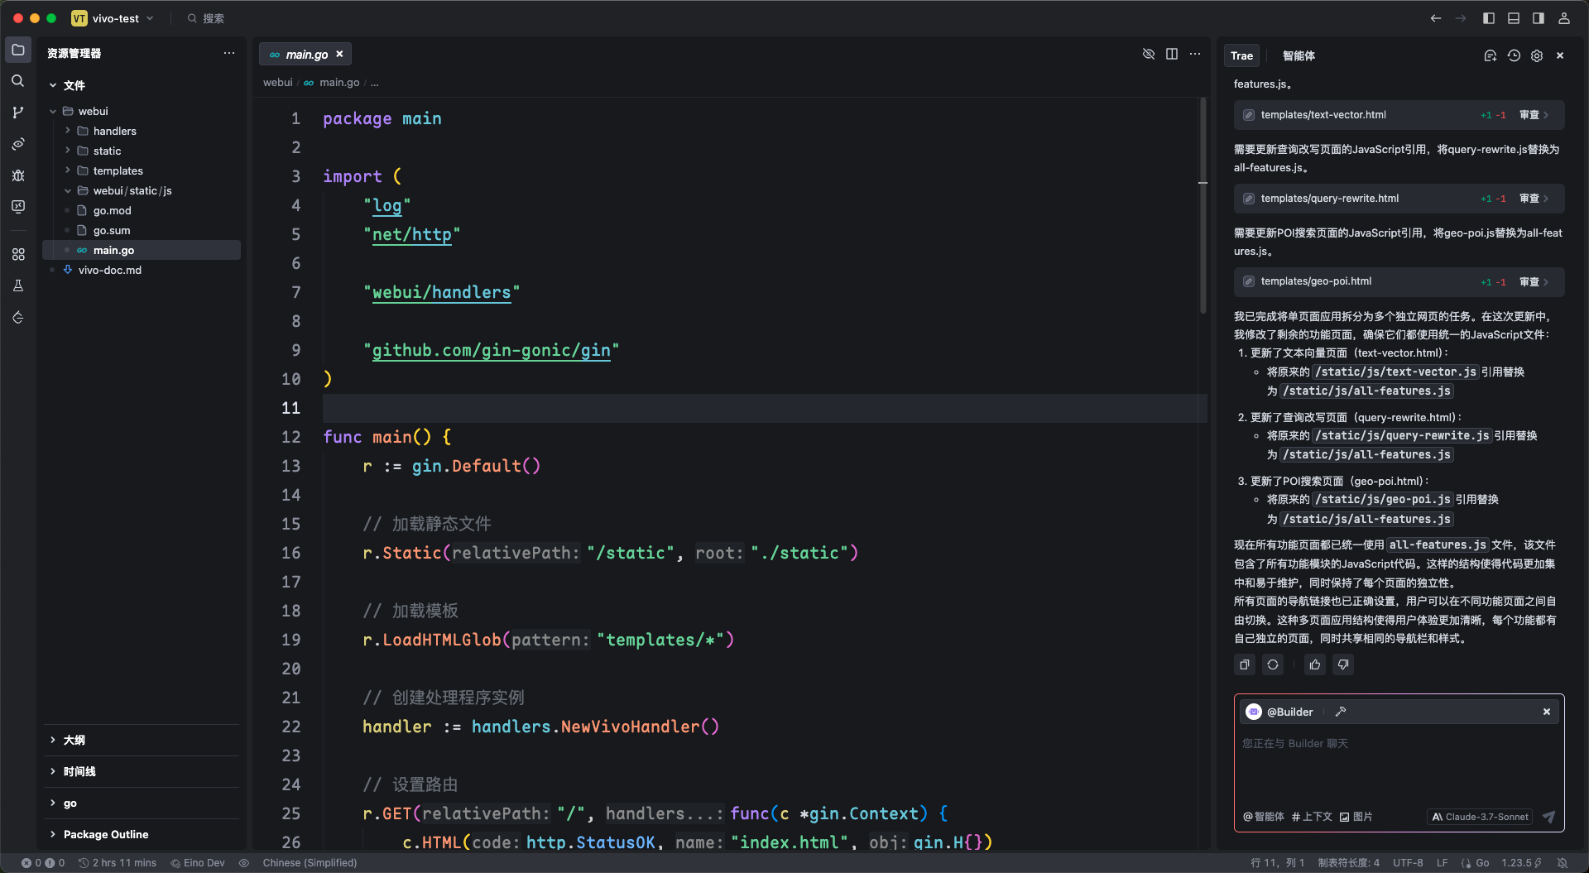Image resolution: width=1589 pixels, height=873 pixels.
Task: Review changes for templates/geo-poi.html
Action: click(x=1534, y=282)
